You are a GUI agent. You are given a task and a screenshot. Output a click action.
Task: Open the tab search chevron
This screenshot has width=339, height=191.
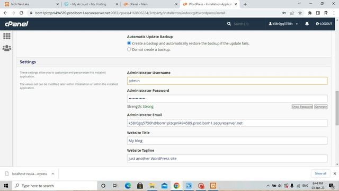299,4
